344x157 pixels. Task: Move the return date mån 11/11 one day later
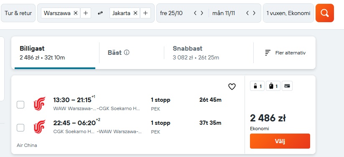coord(254,13)
